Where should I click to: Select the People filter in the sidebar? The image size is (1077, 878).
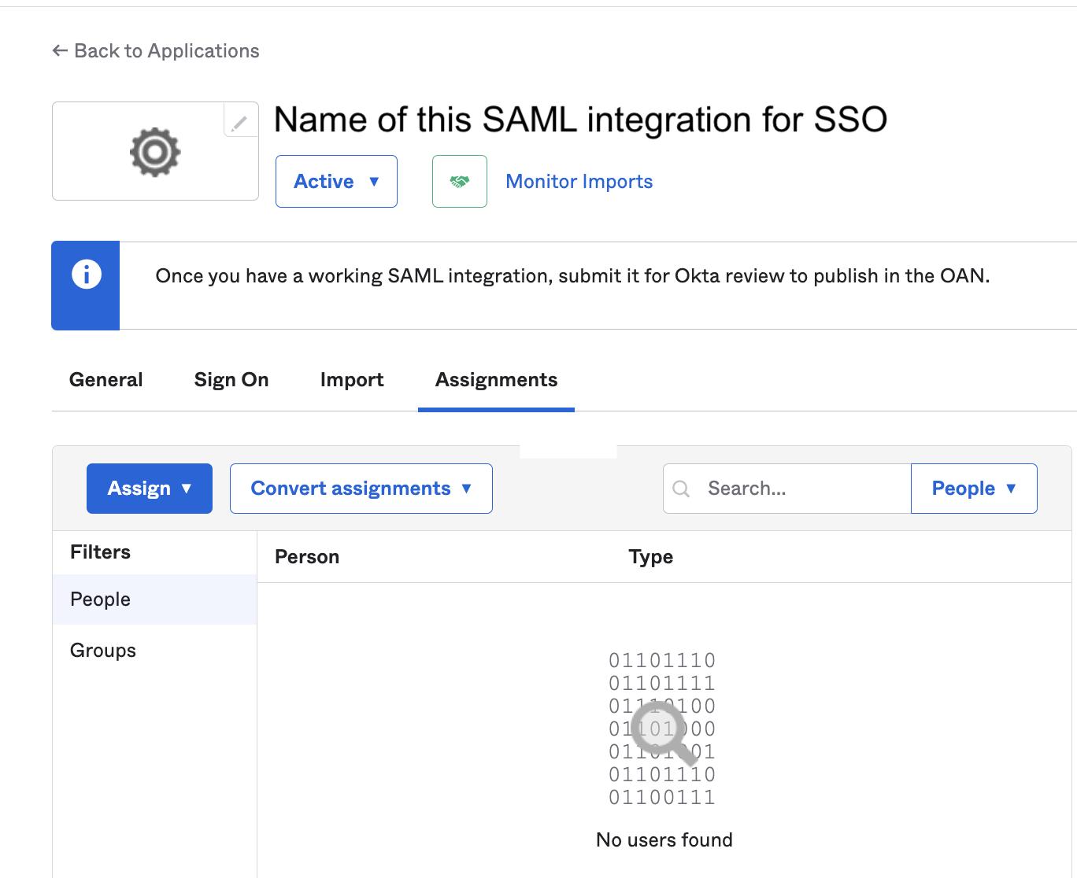[101, 599]
